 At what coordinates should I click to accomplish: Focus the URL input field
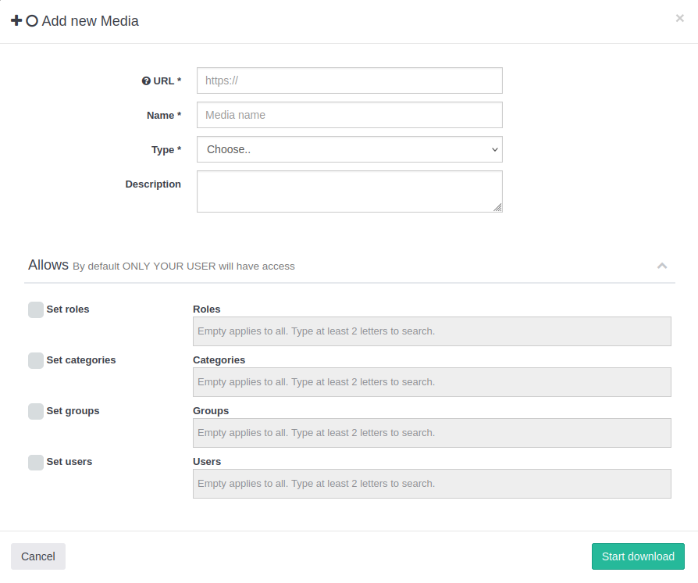pyautogui.click(x=349, y=80)
